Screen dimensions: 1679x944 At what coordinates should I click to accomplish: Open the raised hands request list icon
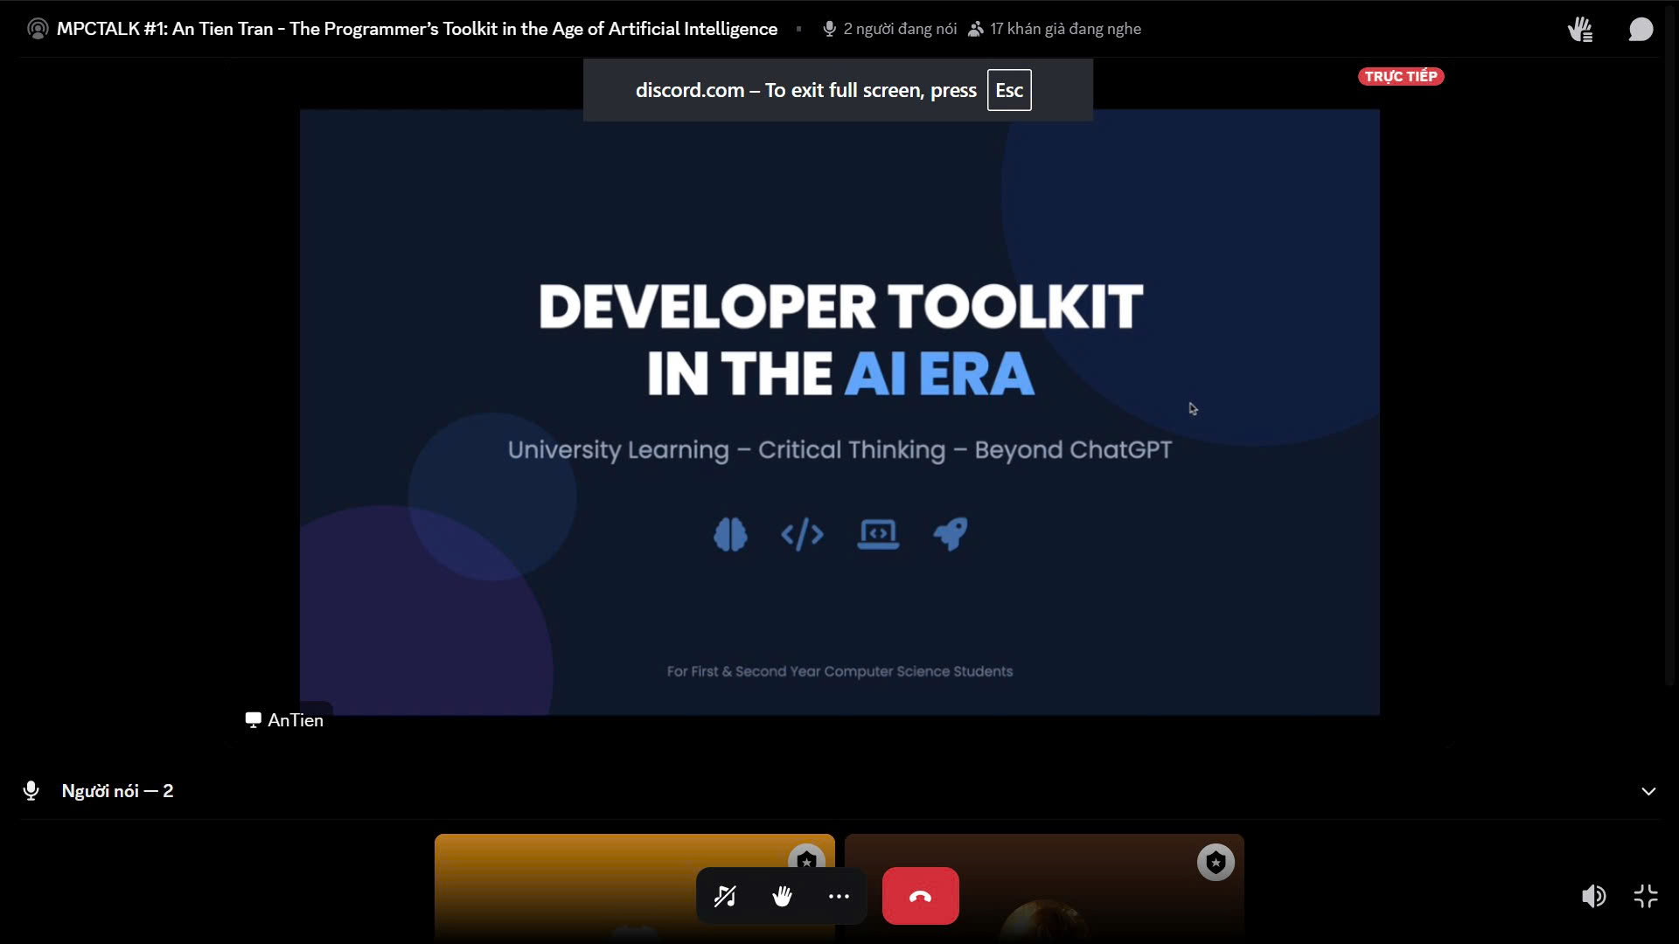tap(1579, 29)
